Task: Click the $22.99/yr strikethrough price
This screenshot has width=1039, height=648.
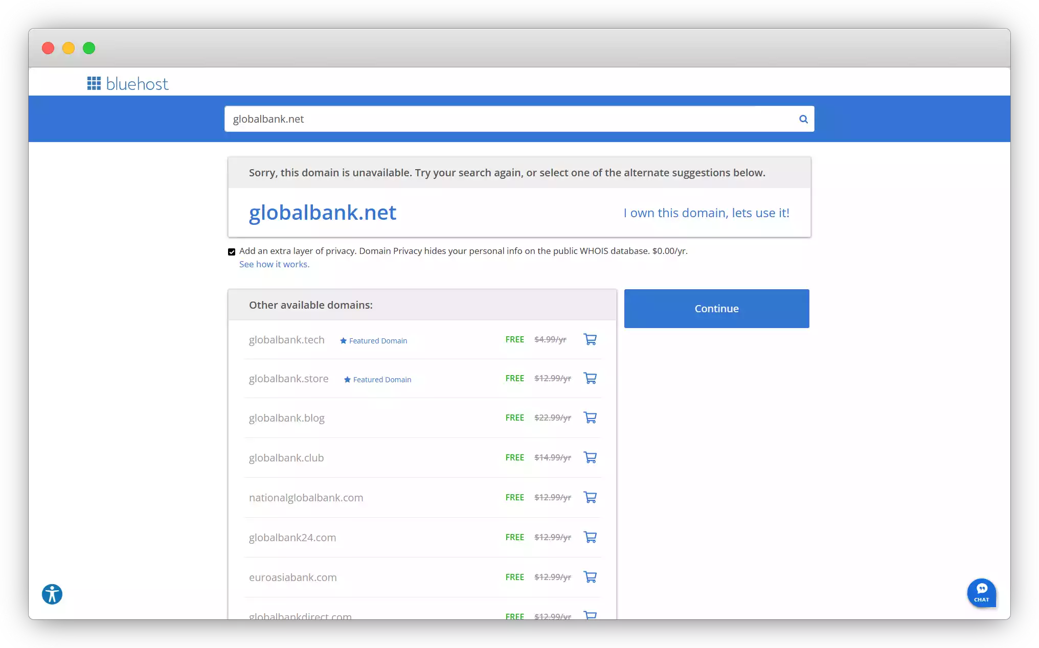Action: click(x=552, y=418)
